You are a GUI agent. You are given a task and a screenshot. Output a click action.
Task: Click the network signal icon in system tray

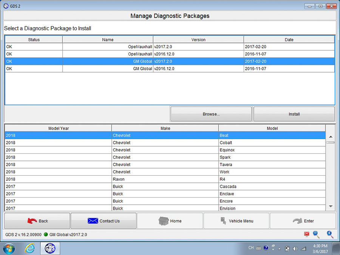click(303, 248)
